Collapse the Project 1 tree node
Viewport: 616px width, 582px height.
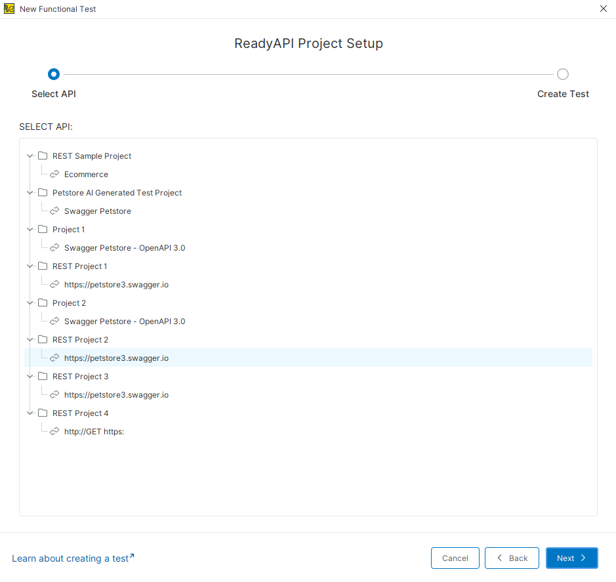click(30, 230)
